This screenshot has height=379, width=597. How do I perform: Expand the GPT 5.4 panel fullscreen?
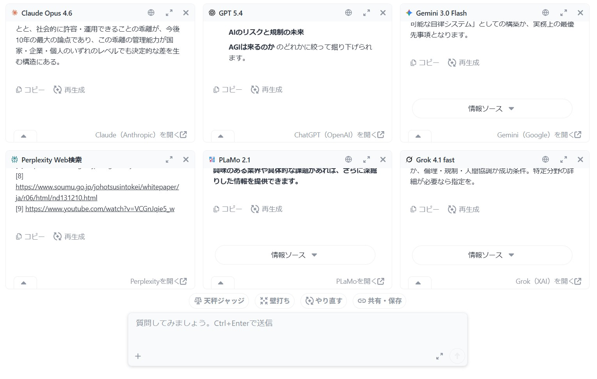[366, 13]
